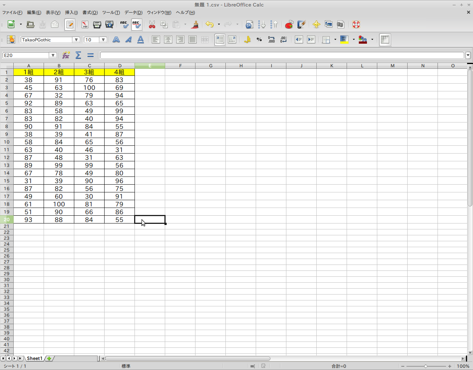Image resolution: width=473 pixels, height=370 pixels.
Task: Apply currency number format
Action: (247, 40)
